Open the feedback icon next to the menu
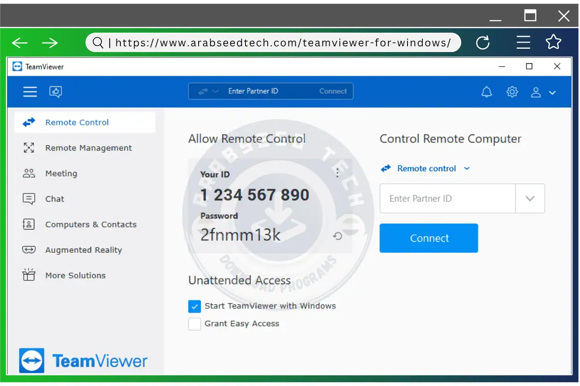 point(56,92)
